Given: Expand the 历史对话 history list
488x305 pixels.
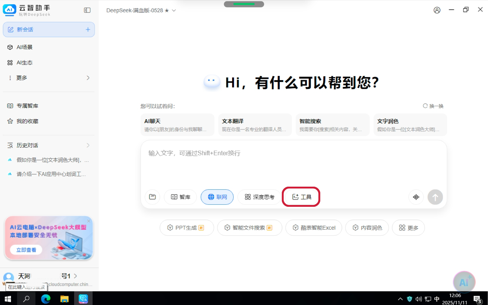Looking at the screenshot, I should (x=49, y=145).
